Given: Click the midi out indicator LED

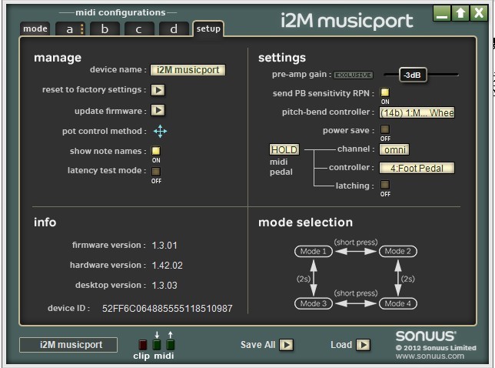Looking at the screenshot, I should (x=171, y=345).
